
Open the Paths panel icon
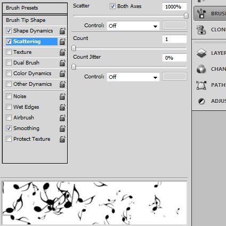coord(201,85)
